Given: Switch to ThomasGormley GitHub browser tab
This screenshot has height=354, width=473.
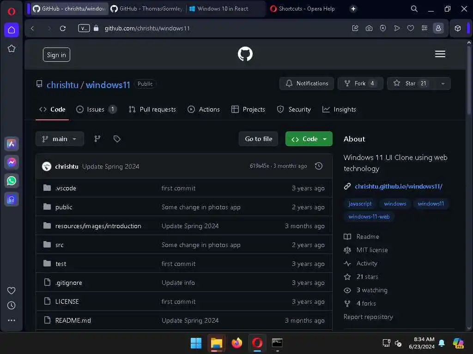Looking at the screenshot, I should tap(147, 9).
